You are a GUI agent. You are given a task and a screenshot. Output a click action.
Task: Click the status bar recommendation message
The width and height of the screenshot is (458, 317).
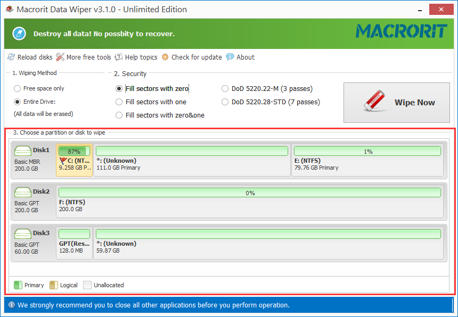coord(153,305)
